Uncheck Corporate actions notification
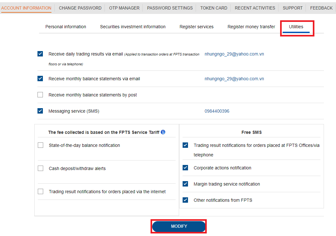This screenshot has width=336, height=236. (185, 167)
